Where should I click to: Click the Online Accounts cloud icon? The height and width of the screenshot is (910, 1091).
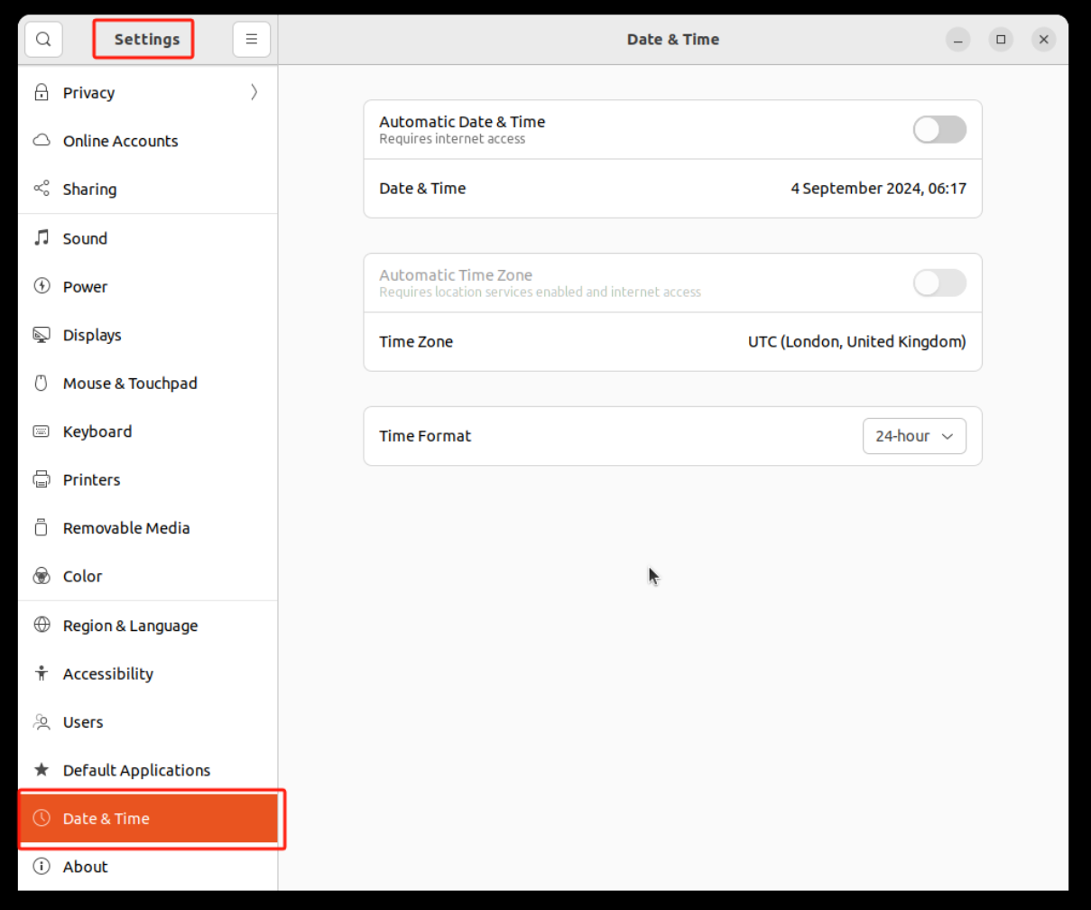click(42, 141)
